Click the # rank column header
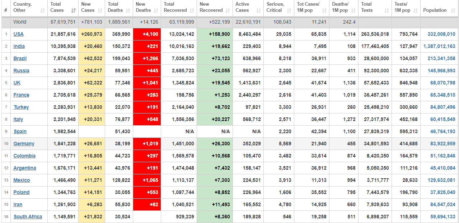 click(5, 8)
